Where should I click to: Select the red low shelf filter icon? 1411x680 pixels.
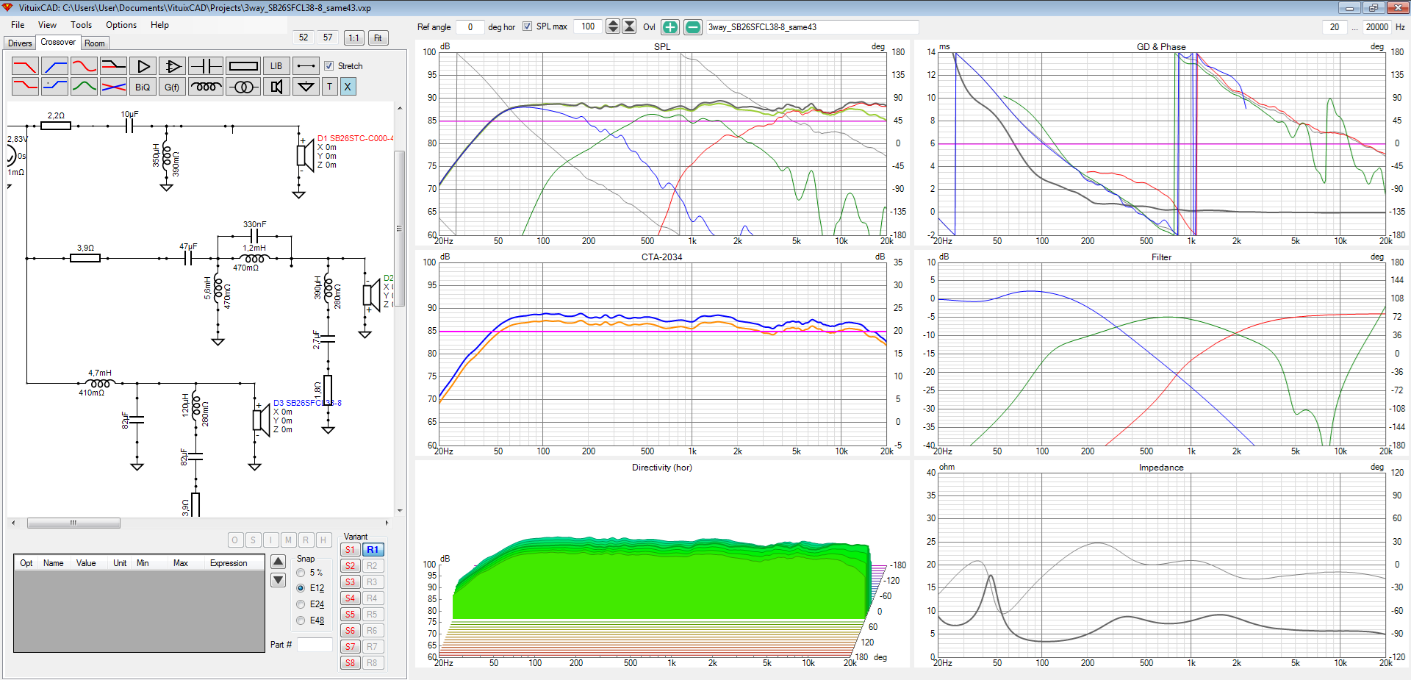(25, 87)
